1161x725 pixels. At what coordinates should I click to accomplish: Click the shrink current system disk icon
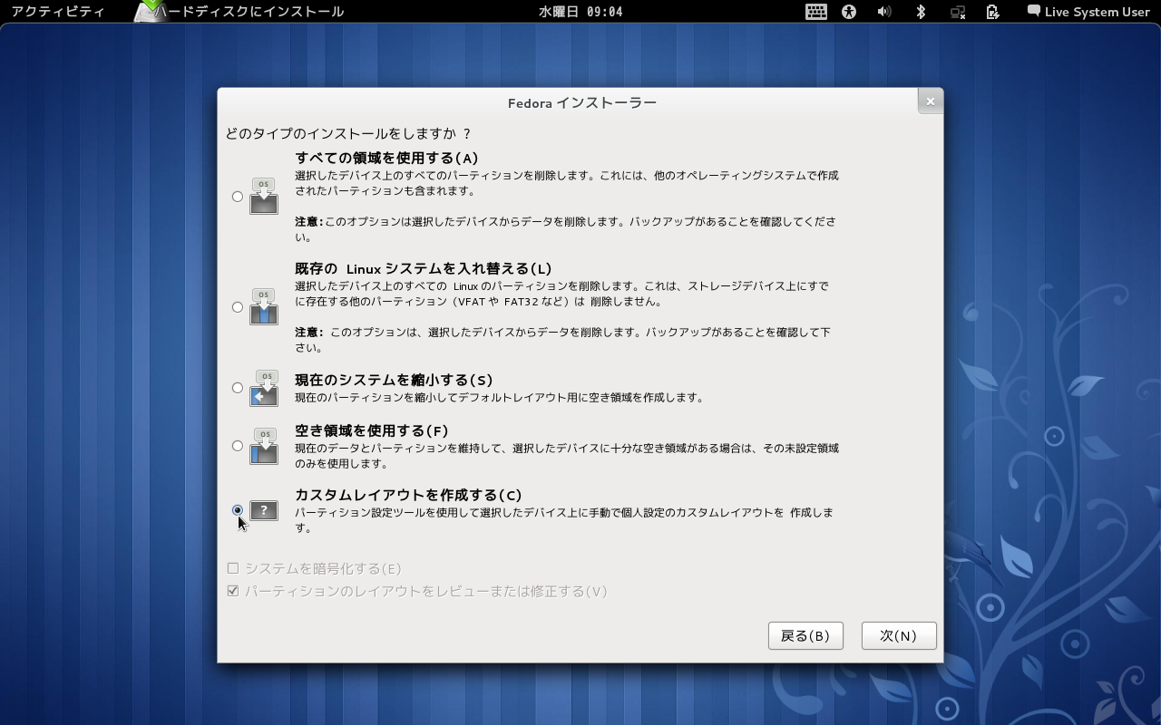pos(264,388)
